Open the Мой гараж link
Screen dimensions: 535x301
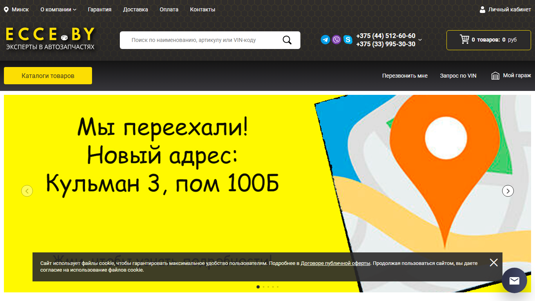click(517, 75)
